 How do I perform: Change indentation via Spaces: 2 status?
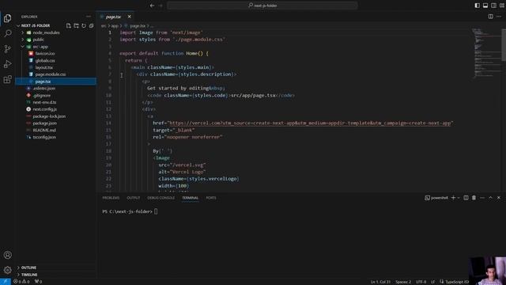click(x=403, y=282)
